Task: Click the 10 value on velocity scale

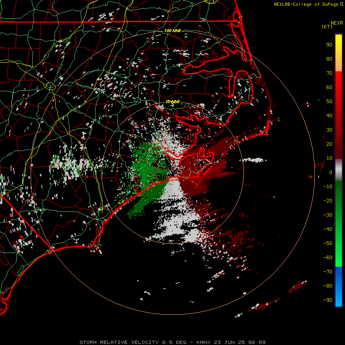Action: pos(329,158)
